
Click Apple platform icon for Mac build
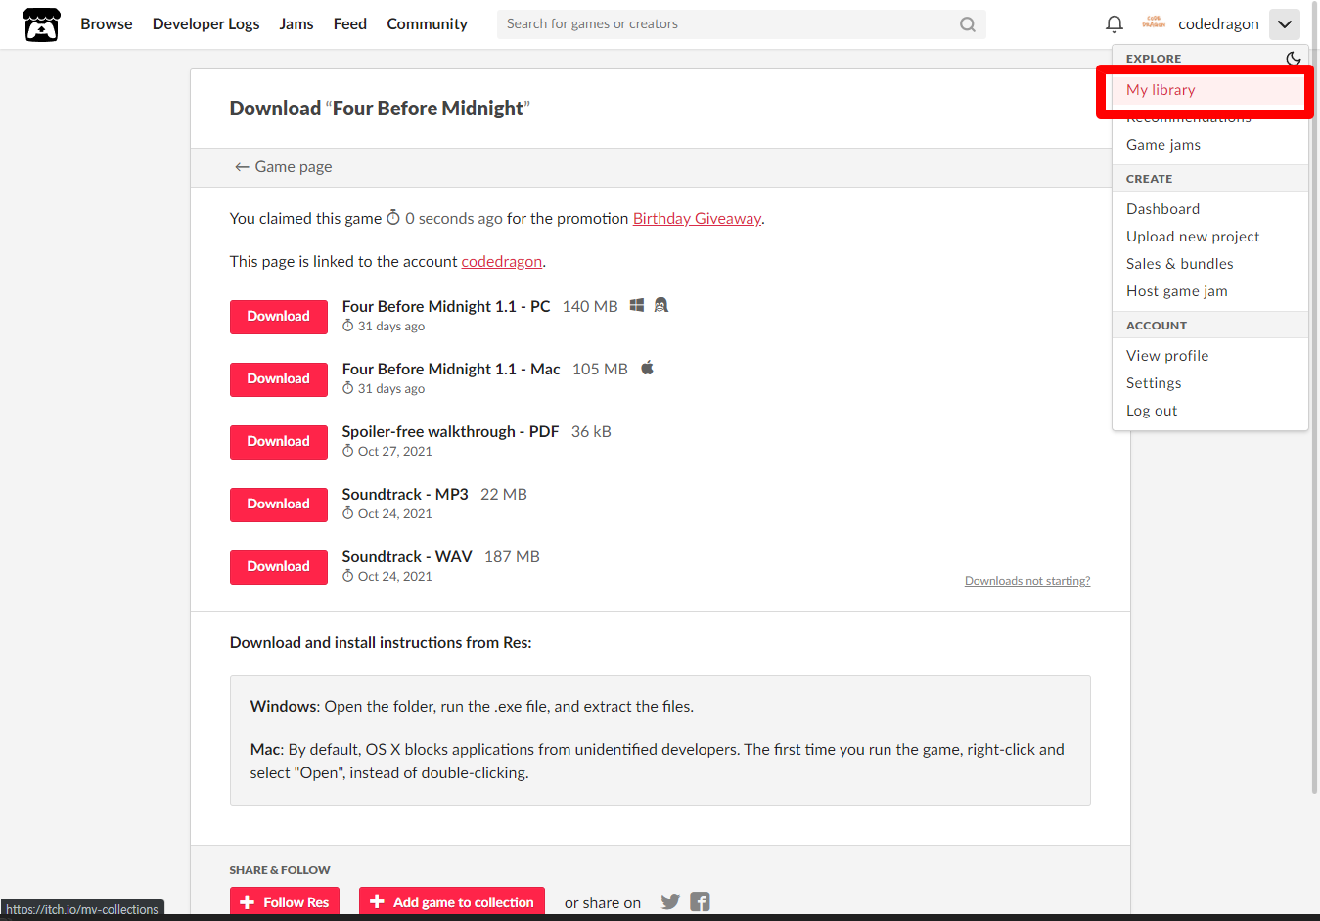pos(647,368)
